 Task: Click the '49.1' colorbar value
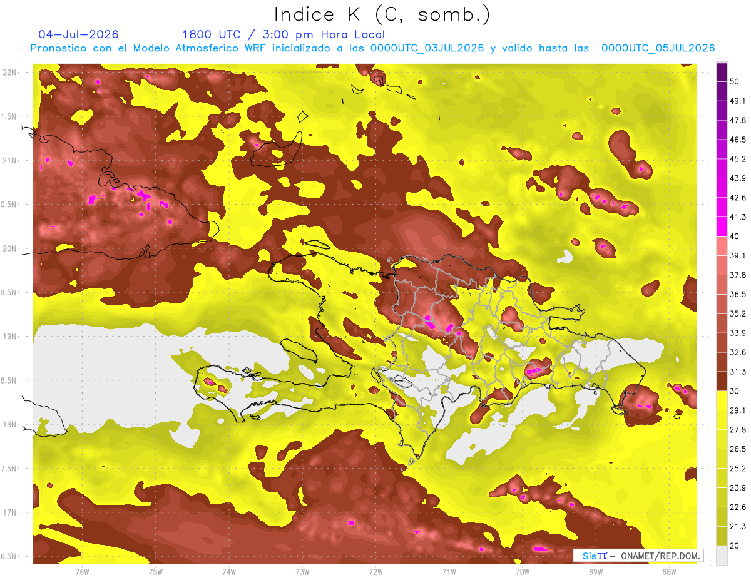tap(738, 101)
